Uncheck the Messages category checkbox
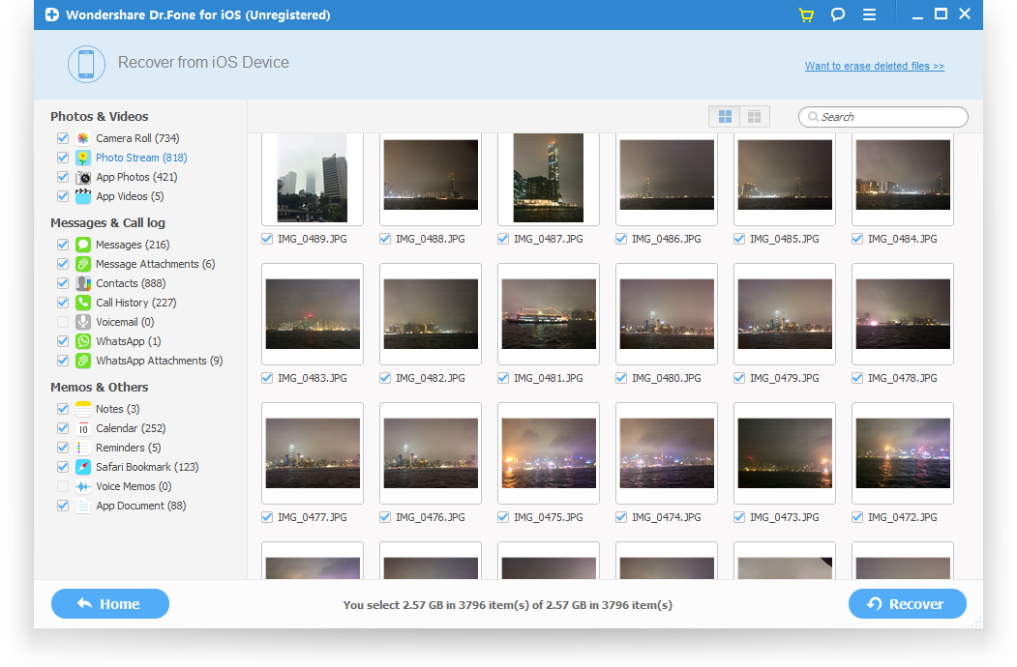 (x=63, y=245)
